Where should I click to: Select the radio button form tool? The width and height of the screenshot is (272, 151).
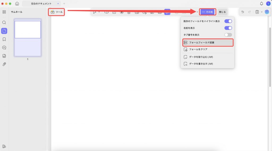pos(122,12)
